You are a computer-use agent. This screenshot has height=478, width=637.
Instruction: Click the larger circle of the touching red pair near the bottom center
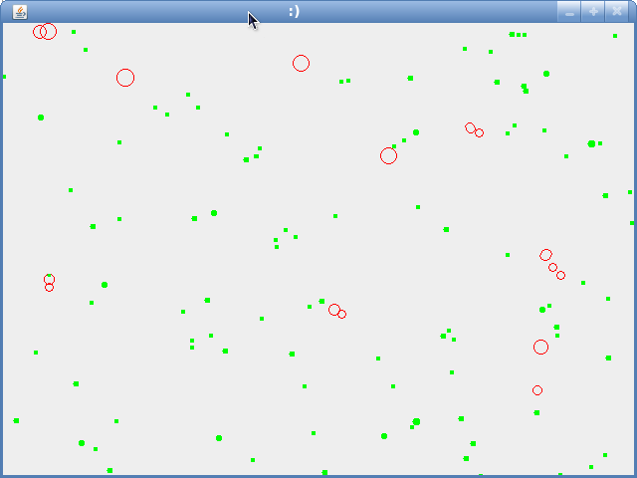point(334,310)
